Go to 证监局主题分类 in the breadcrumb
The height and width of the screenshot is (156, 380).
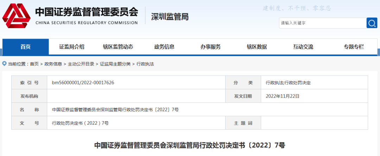115,64
